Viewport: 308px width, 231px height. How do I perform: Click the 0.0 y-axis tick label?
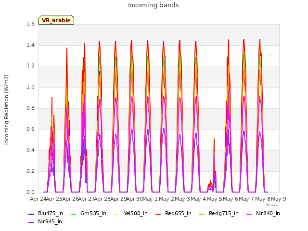(30, 192)
